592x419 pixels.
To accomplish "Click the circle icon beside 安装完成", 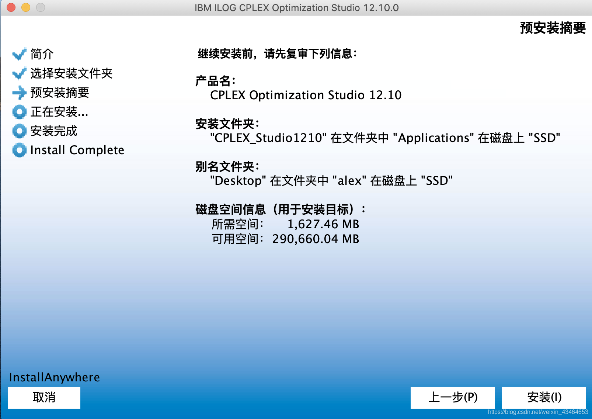I will 19,131.
